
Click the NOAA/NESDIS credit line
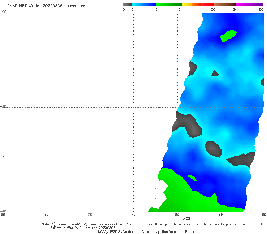(x=149, y=232)
